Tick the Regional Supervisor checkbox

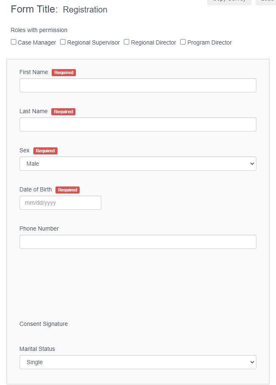[63, 42]
